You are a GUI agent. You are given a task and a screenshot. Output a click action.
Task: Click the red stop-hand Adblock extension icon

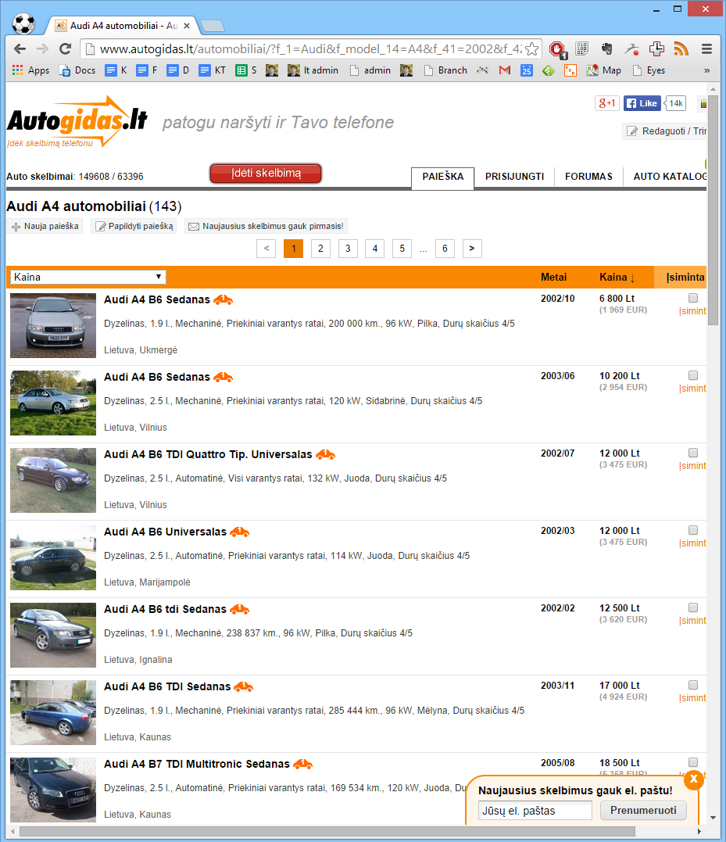557,49
